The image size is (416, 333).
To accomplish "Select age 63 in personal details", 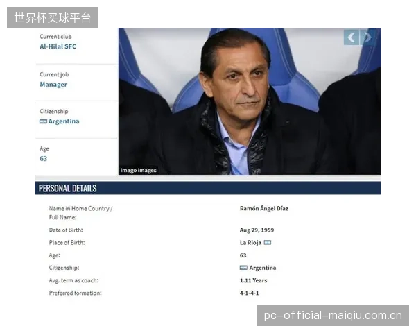I will click(x=243, y=255).
